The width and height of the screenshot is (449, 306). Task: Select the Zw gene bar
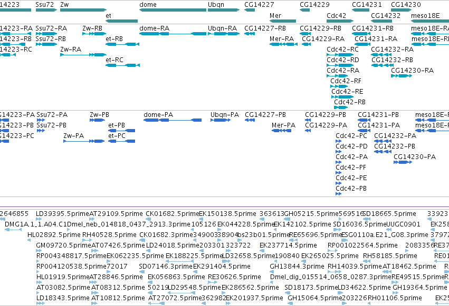[83, 10]
